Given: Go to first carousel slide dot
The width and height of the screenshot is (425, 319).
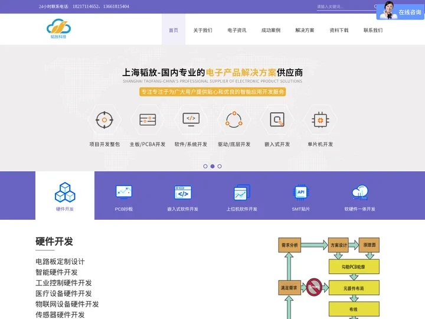Looking at the screenshot, I should pyautogui.click(x=205, y=166).
